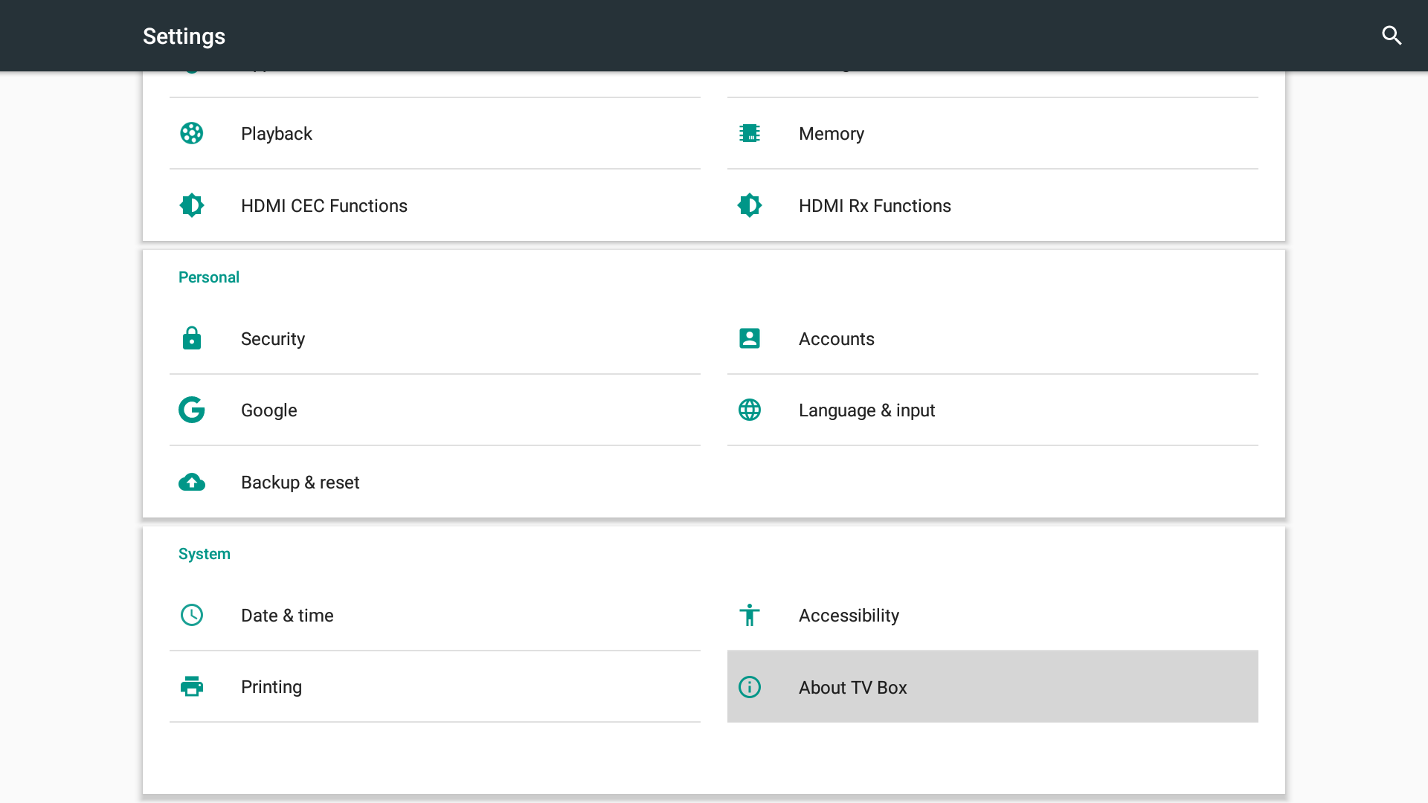Expand the Printing settings section
This screenshot has width=1428, height=803.
click(271, 686)
